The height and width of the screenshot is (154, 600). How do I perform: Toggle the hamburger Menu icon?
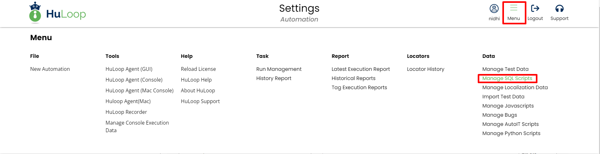click(x=513, y=8)
